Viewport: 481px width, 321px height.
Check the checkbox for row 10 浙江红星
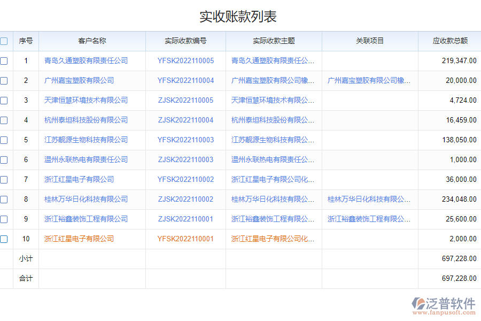(x=4, y=239)
